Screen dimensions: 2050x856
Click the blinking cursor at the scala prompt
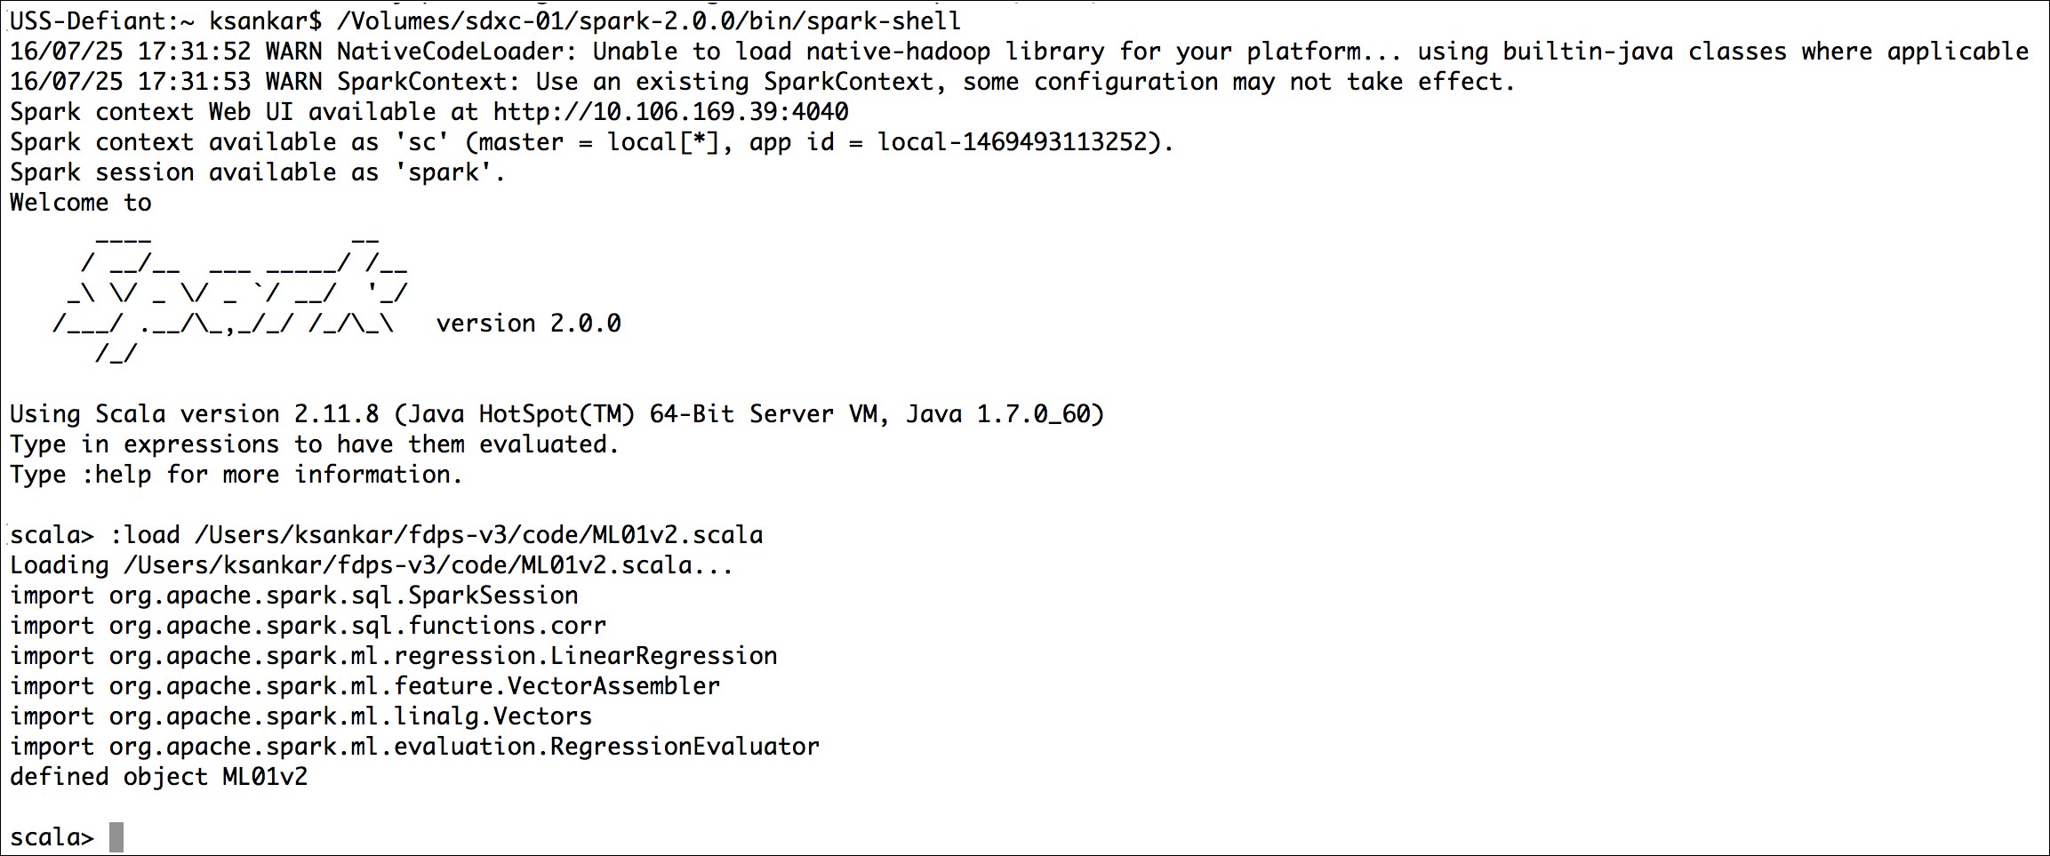pos(116,837)
